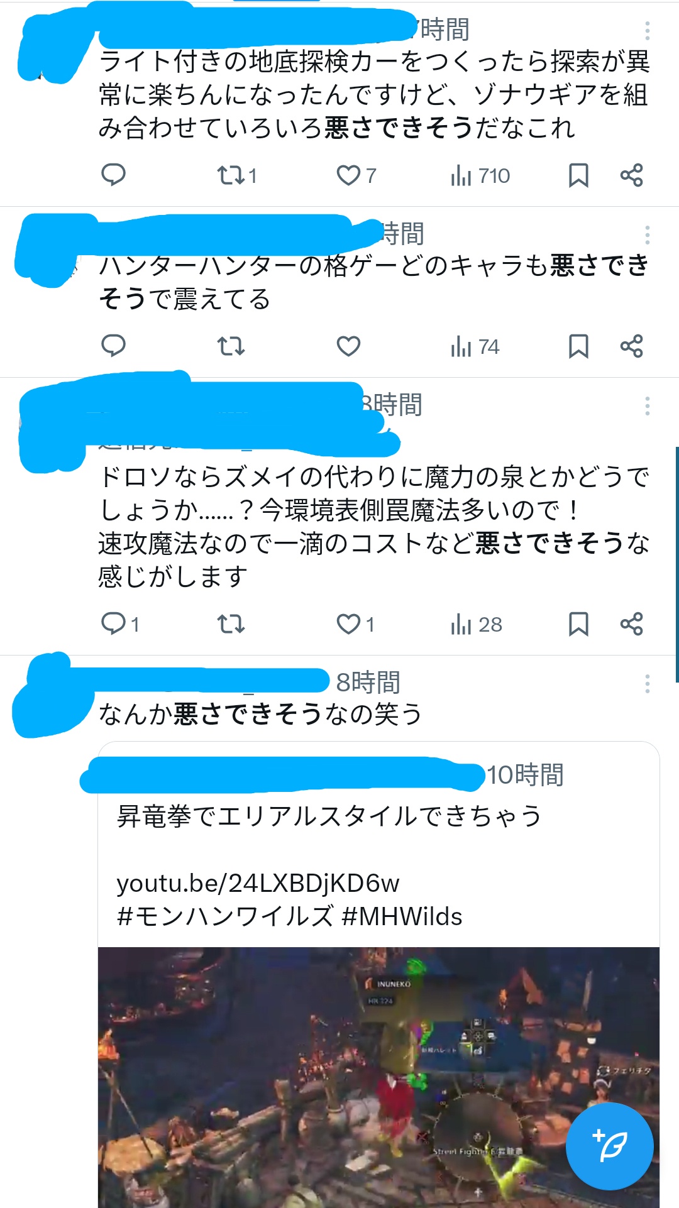
Task: Share the tweet with 710 views
Action: tap(631, 175)
